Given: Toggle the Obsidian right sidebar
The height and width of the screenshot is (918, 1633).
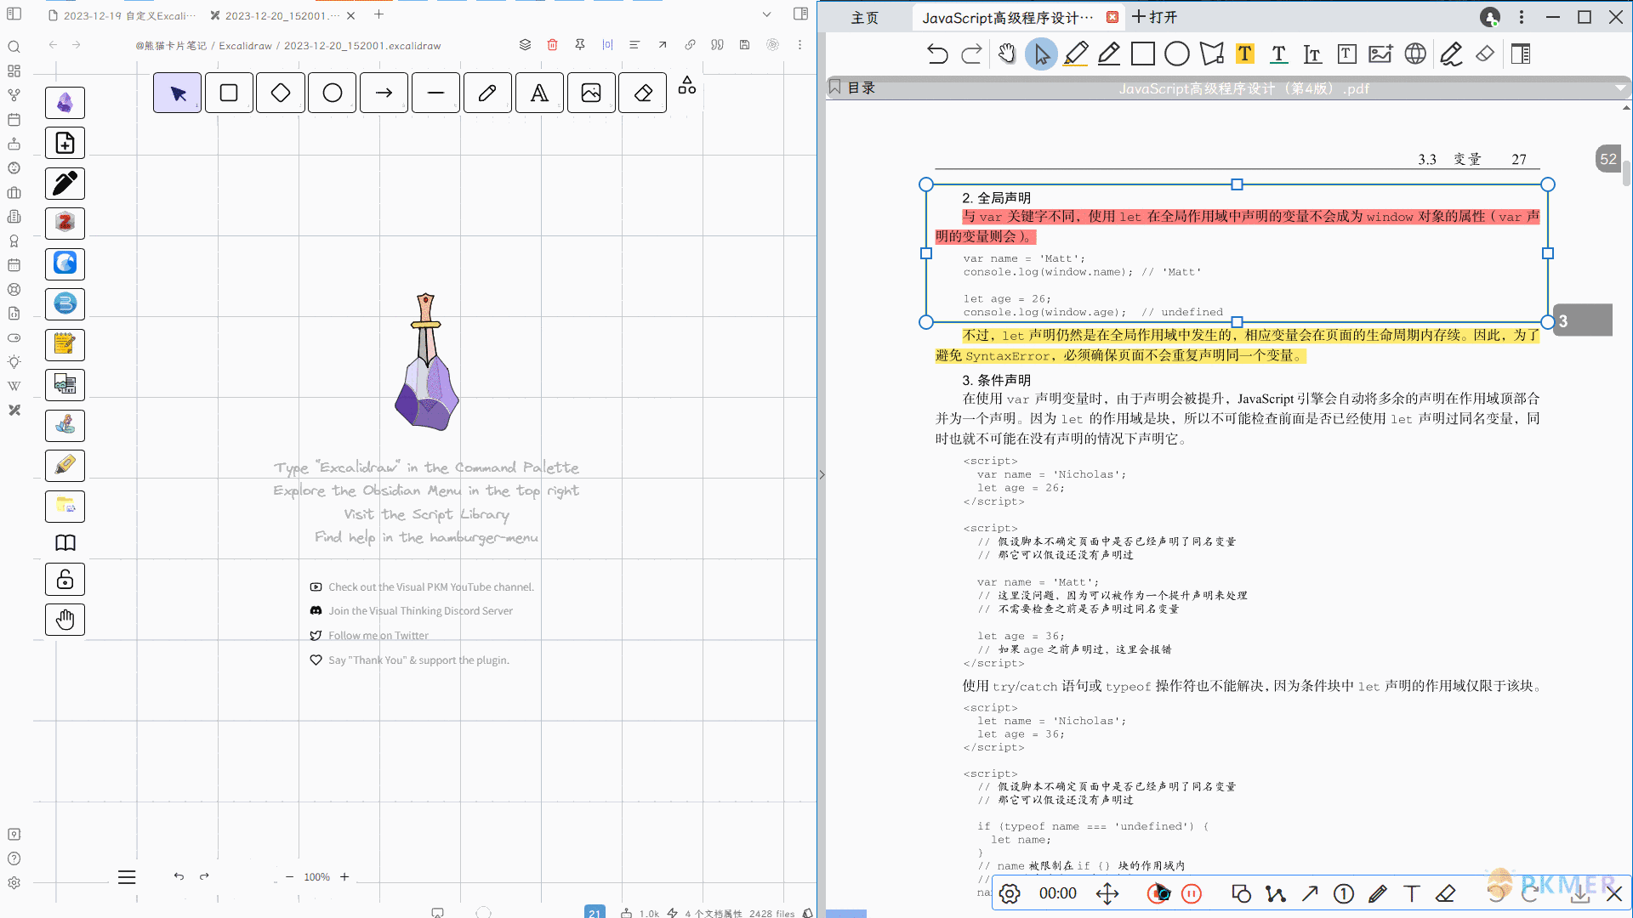Looking at the screenshot, I should 800,14.
